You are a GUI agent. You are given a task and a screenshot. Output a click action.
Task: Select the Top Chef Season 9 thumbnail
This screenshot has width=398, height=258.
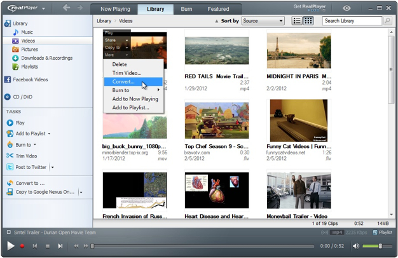click(217, 121)
